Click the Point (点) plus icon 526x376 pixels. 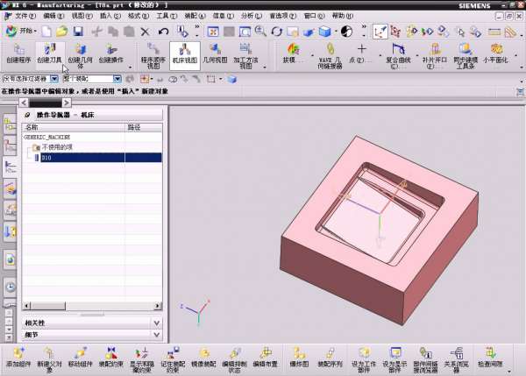[x=361, y=49]
